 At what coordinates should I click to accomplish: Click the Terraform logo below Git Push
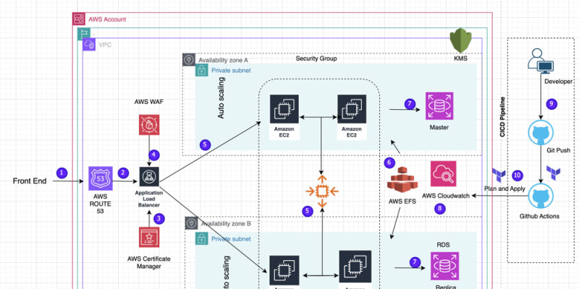(554, 173)
